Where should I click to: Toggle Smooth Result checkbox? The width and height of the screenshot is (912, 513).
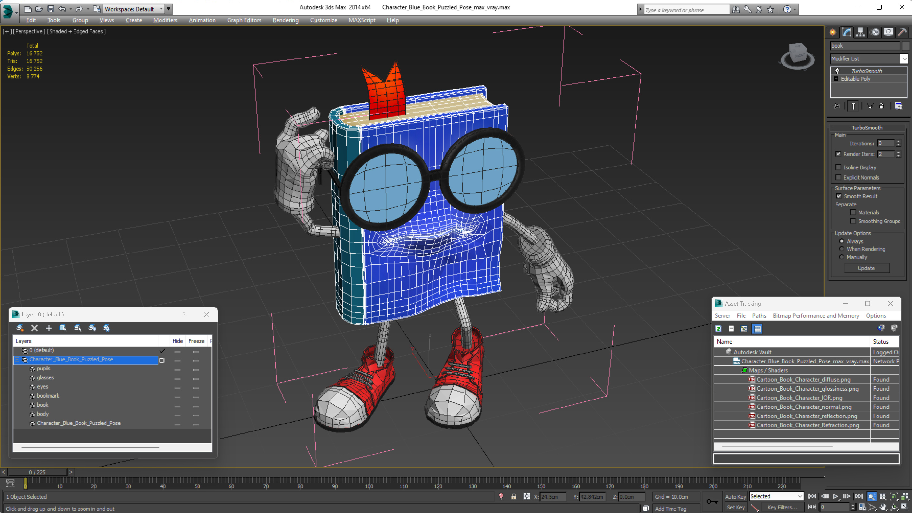tap(839, 196)
